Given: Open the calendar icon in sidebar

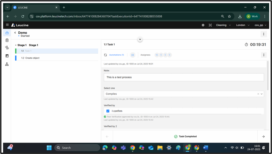Looking at the screenshot, I should click(7, 56).
